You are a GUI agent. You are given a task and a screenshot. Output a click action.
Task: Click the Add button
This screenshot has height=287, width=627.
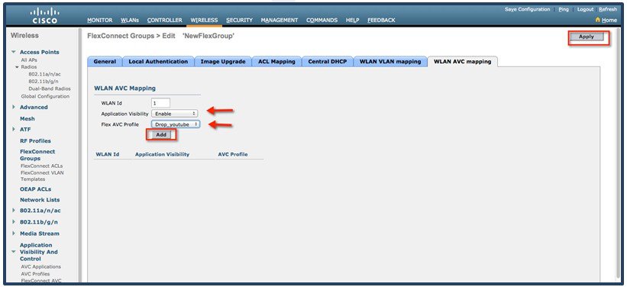[x=161, y=134]
